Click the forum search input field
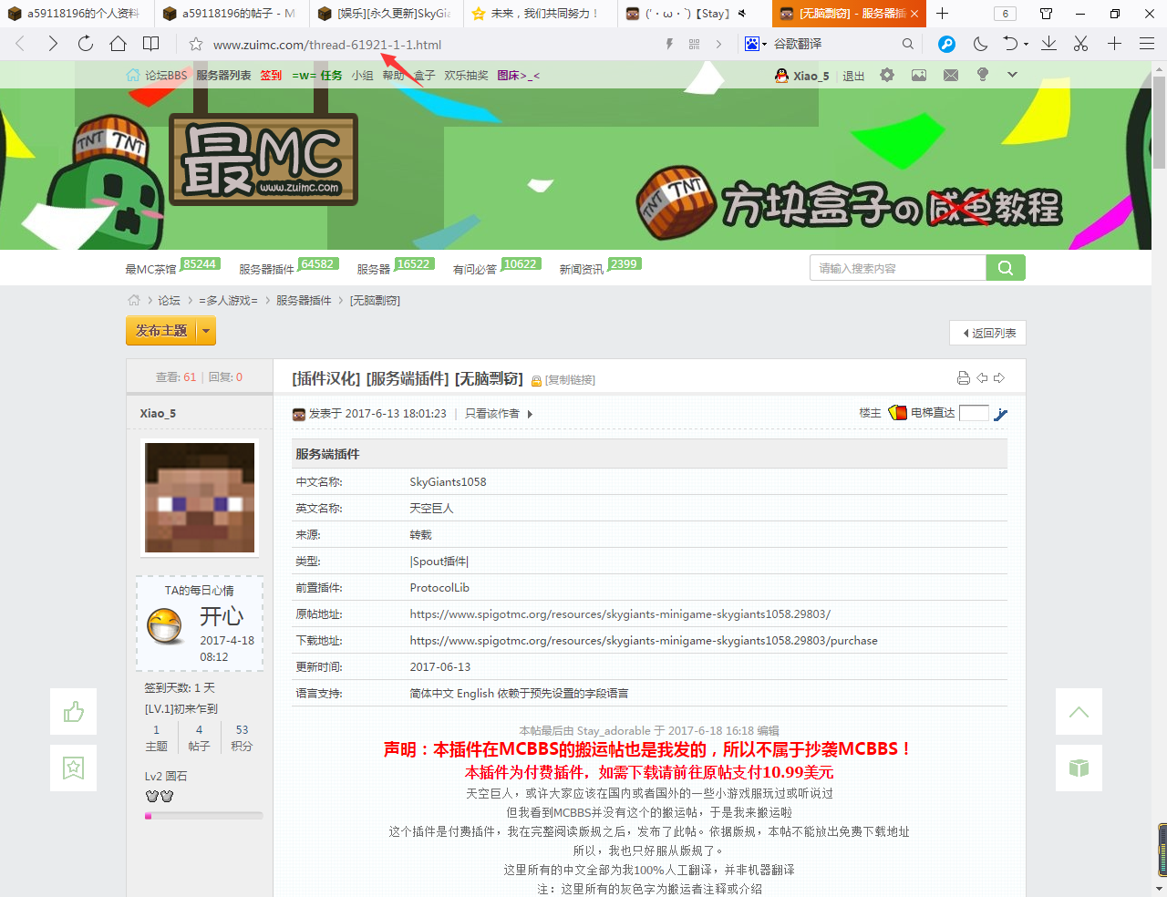The image size is (1167, 897). [x=898, y=268]
